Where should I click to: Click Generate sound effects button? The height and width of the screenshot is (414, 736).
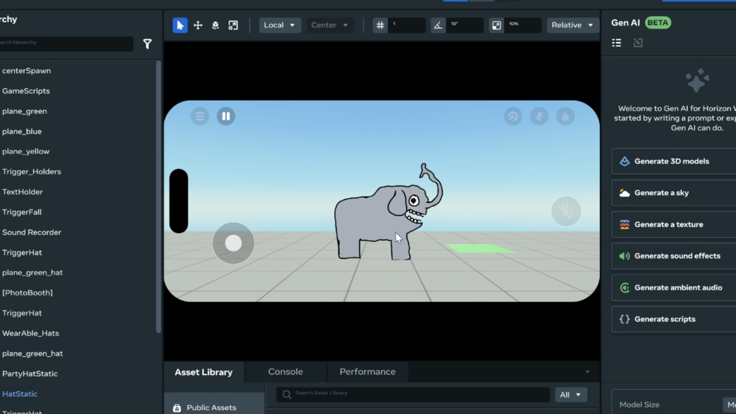coord(677,256)
